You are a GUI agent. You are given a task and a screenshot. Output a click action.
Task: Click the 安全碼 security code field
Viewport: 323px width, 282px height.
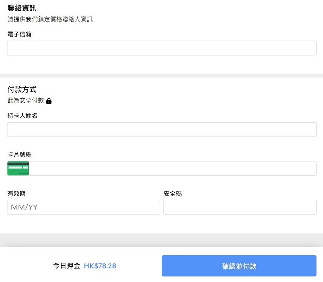(240, 207)
